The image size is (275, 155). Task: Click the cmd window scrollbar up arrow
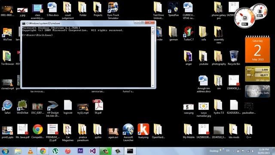click(x=153, y=28)
